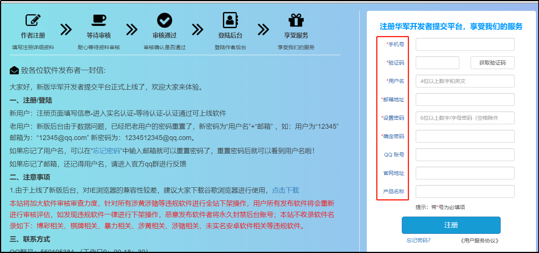Click the 致各位软件发布者一封信 heading text
539x253 pixels.
[63, 70]
